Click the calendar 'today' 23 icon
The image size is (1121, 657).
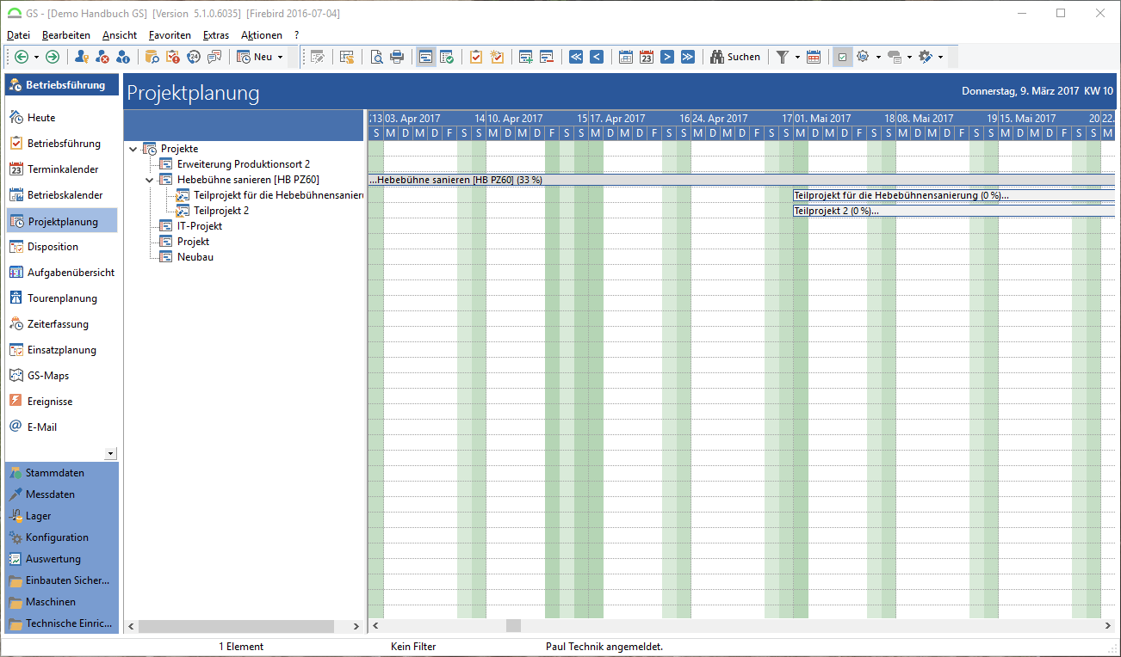click(647, 57)
